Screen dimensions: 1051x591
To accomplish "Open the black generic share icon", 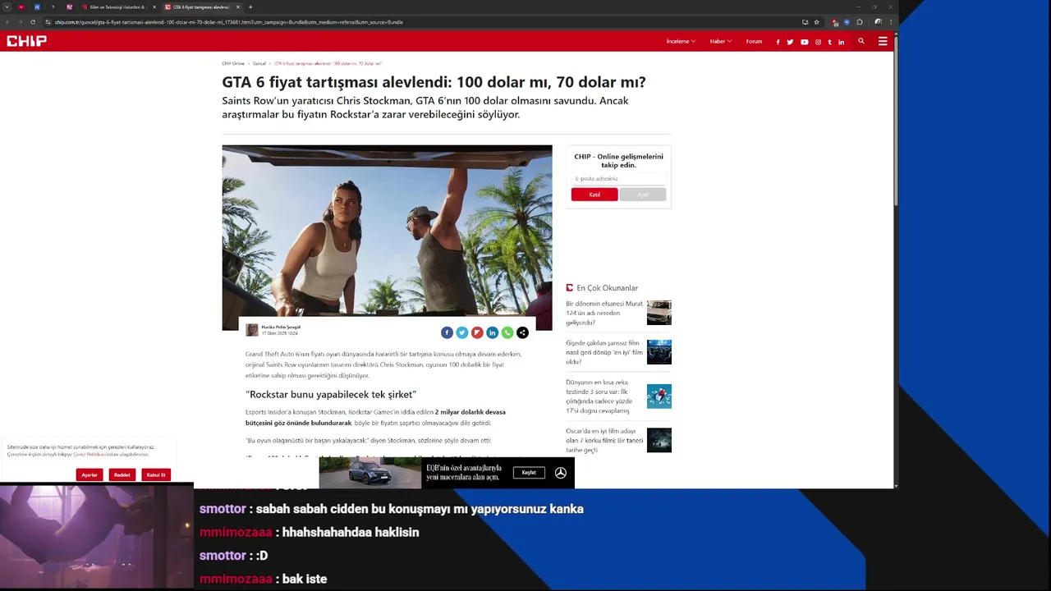I will click(522, 332).
